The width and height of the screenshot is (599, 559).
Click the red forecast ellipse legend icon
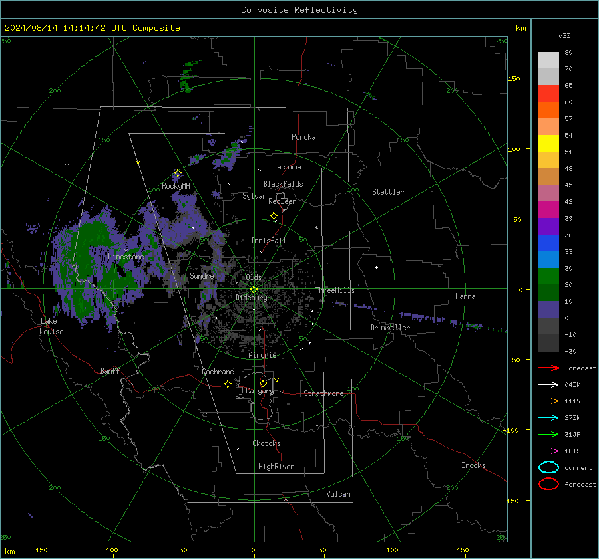click(x=548, y=484)
